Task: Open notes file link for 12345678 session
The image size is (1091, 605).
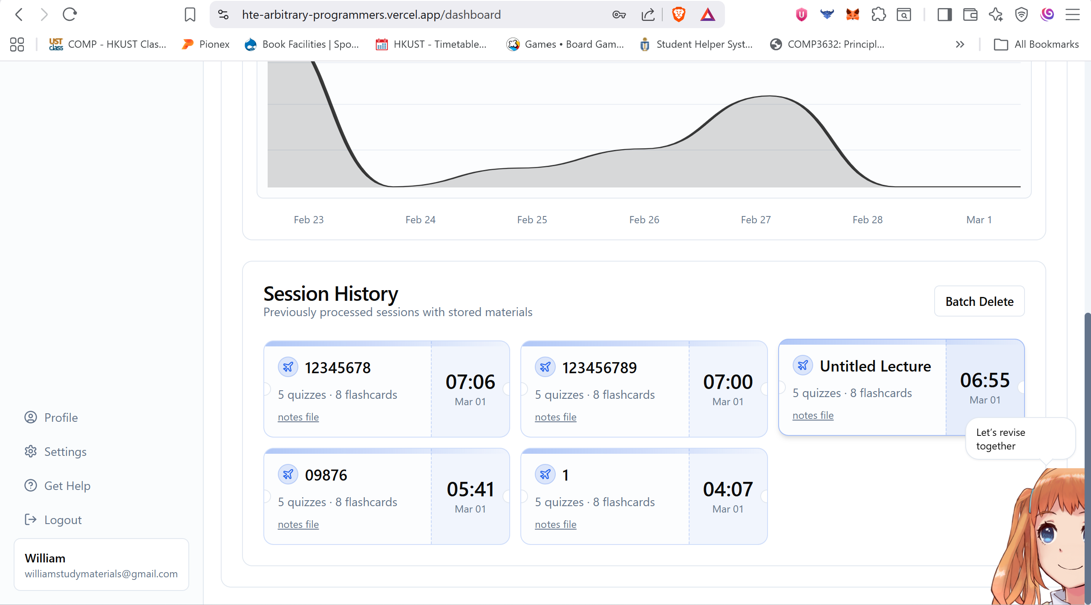Action: click(x=298, y=417)
